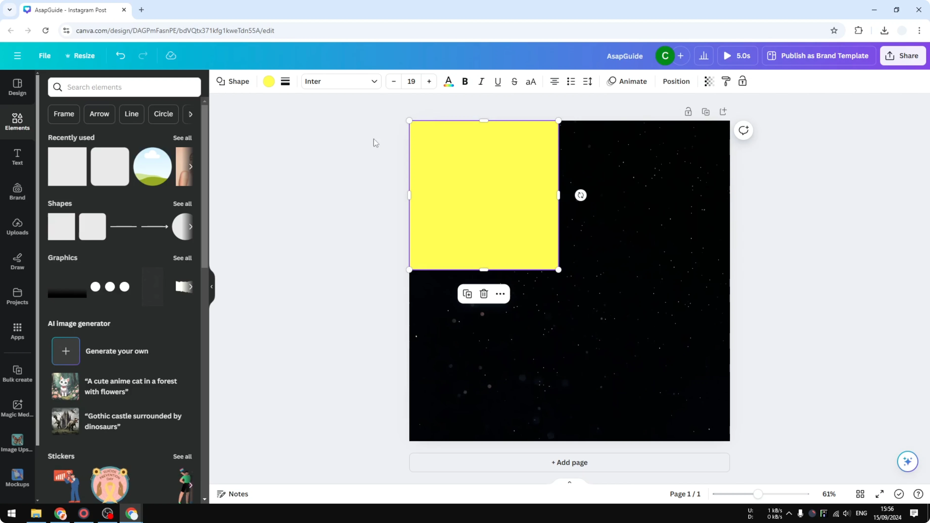Viewport: 930px width, 523px height.
Task: Open the Brand sidebar panel
Action: 17,192
